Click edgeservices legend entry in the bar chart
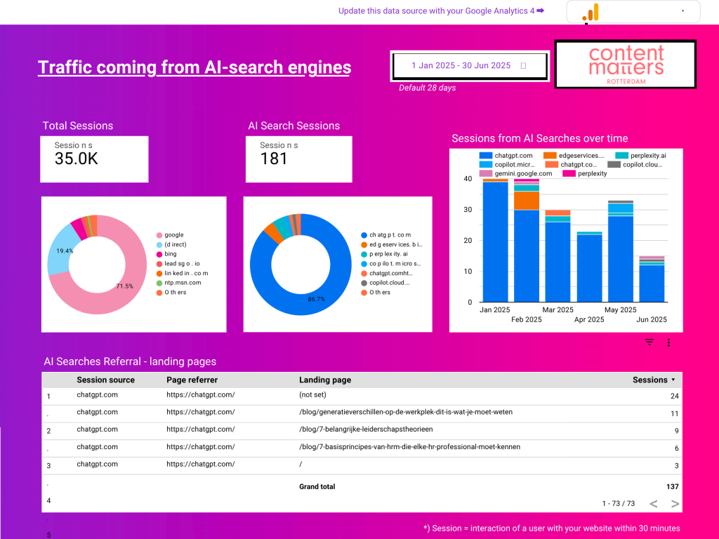The image size is (719, 539). (x=574, y=156)
